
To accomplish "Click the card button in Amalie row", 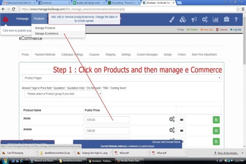I will pos(182,131).
